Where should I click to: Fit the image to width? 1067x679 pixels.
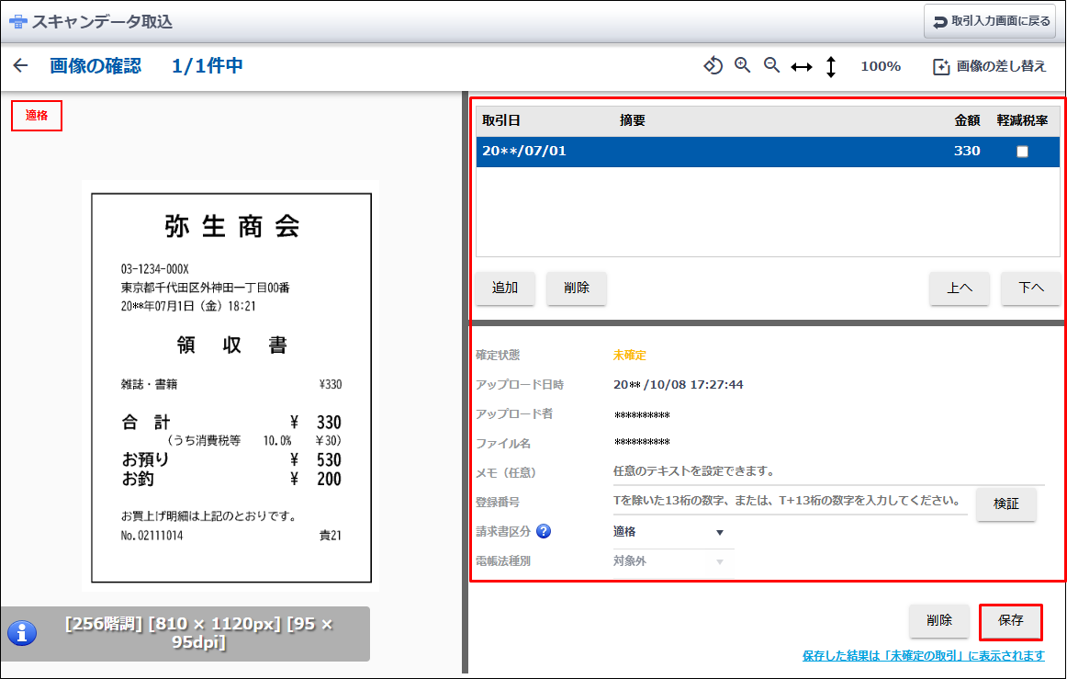(802, 66)
